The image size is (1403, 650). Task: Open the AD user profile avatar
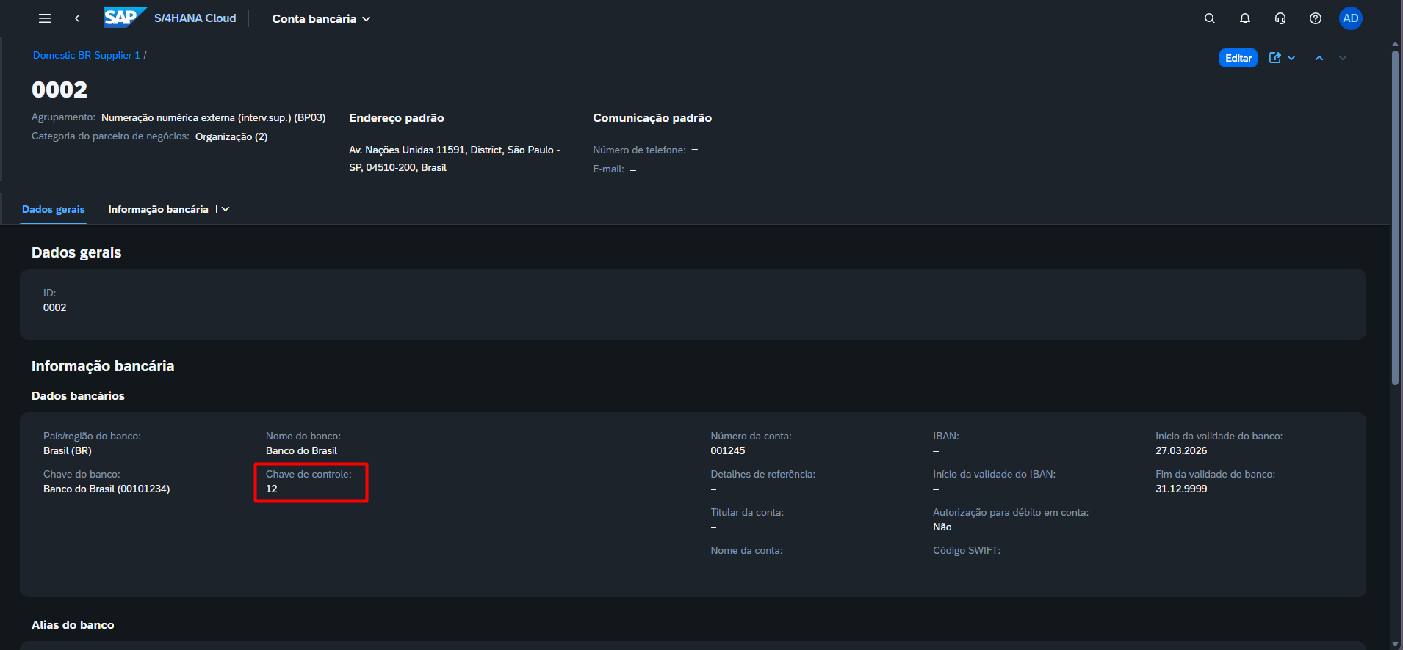(x=1351, y=18)
